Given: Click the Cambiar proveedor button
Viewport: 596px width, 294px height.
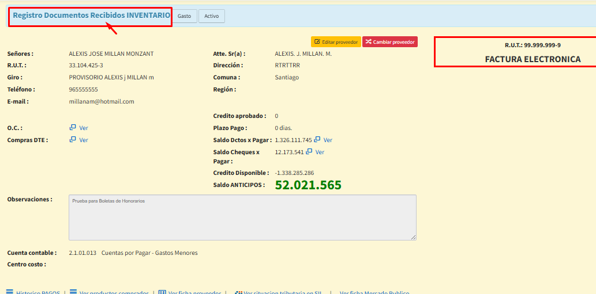Looking at the screenshot, I should 390,41.
